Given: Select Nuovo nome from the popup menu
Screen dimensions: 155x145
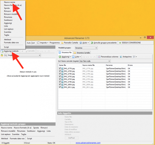Looking at the screenshot, I should [9, 2].
